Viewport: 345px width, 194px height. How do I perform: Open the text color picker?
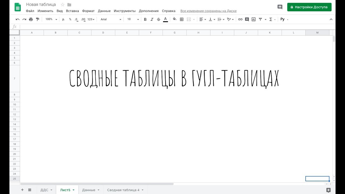tap(165, 19)
